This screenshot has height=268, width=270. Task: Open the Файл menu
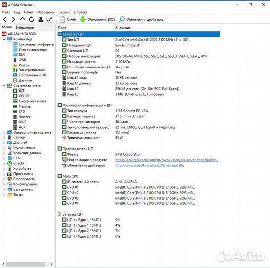pos(6,12)
